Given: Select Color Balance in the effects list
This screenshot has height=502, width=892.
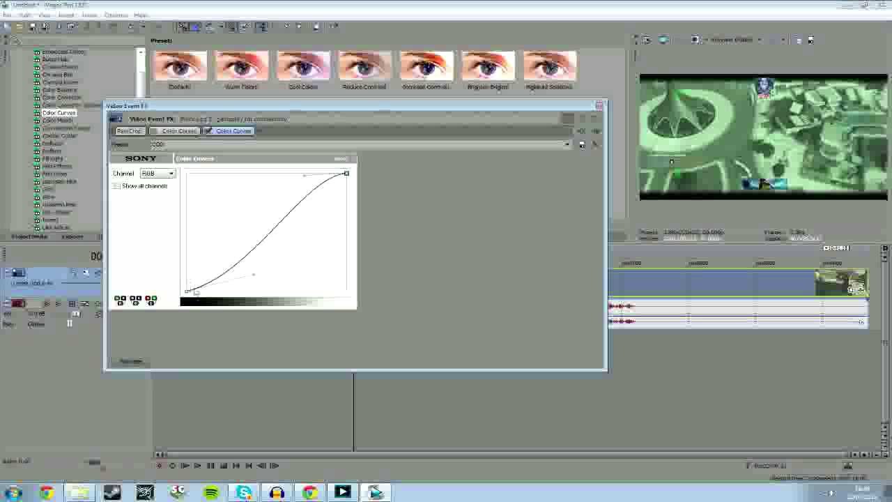Looking at the screenshot, I should [60, 90].
